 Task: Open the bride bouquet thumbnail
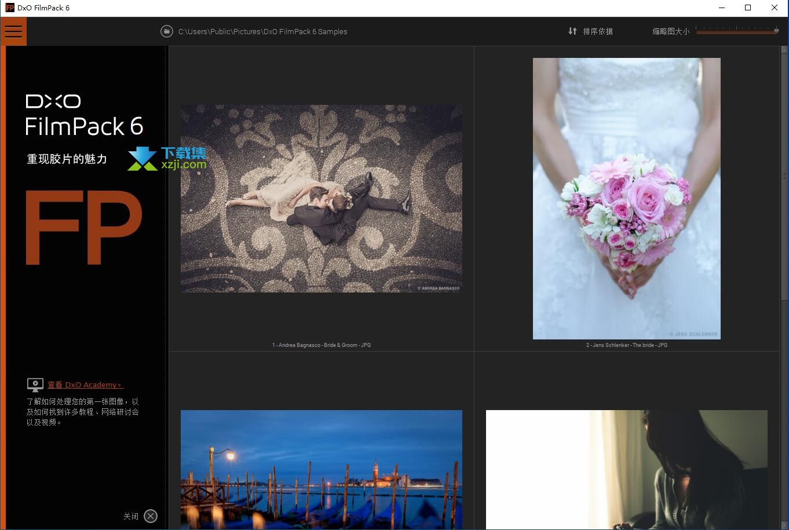(627, 199)
